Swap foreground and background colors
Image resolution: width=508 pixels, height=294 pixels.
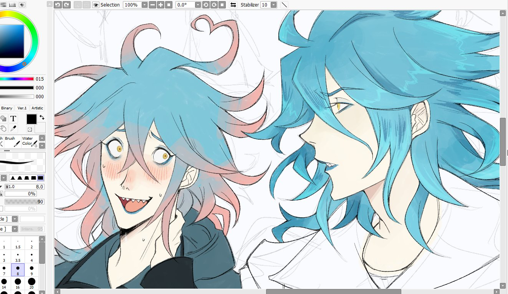coord(41,117)
